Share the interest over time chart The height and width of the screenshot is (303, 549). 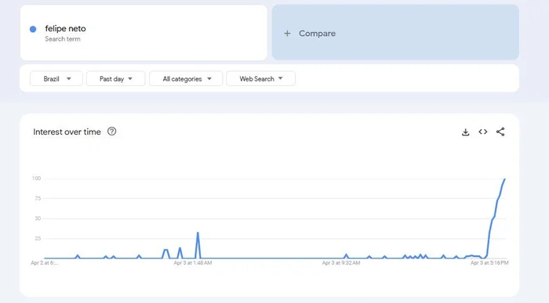(500, 132)
